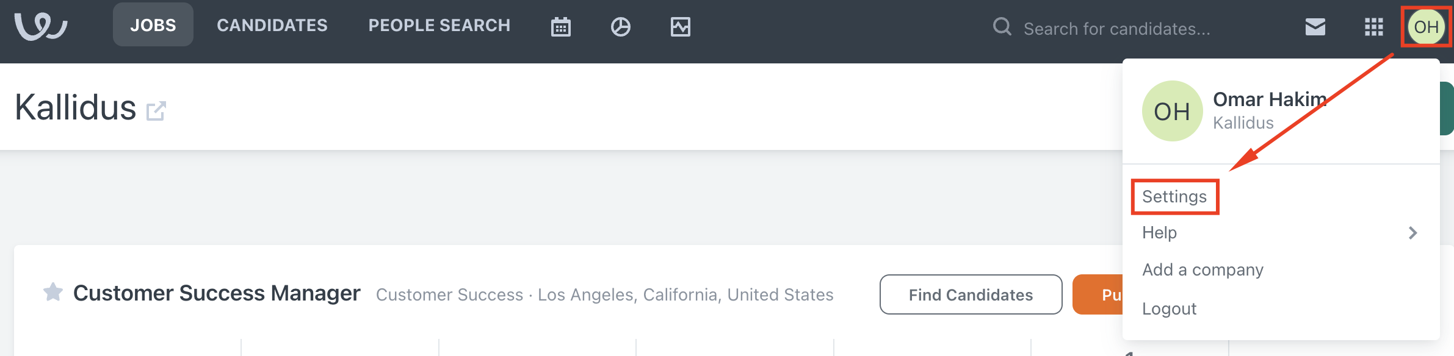
Task: Open Kallidus external link icon
Action: [156, 111]
